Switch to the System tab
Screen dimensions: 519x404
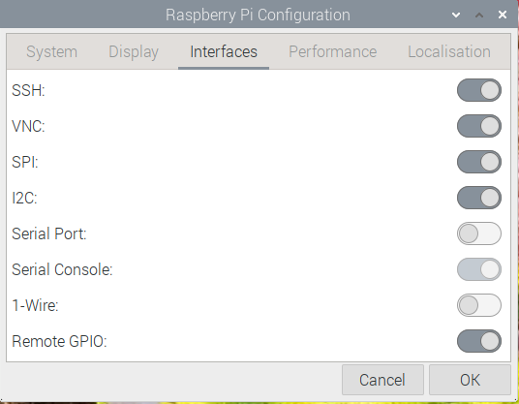coord(51,51)
